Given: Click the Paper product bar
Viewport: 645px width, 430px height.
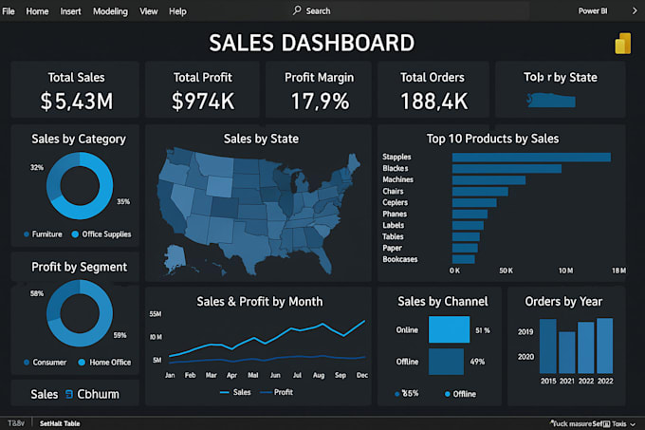Looking at the screenshot, I should tap(465, 248).
